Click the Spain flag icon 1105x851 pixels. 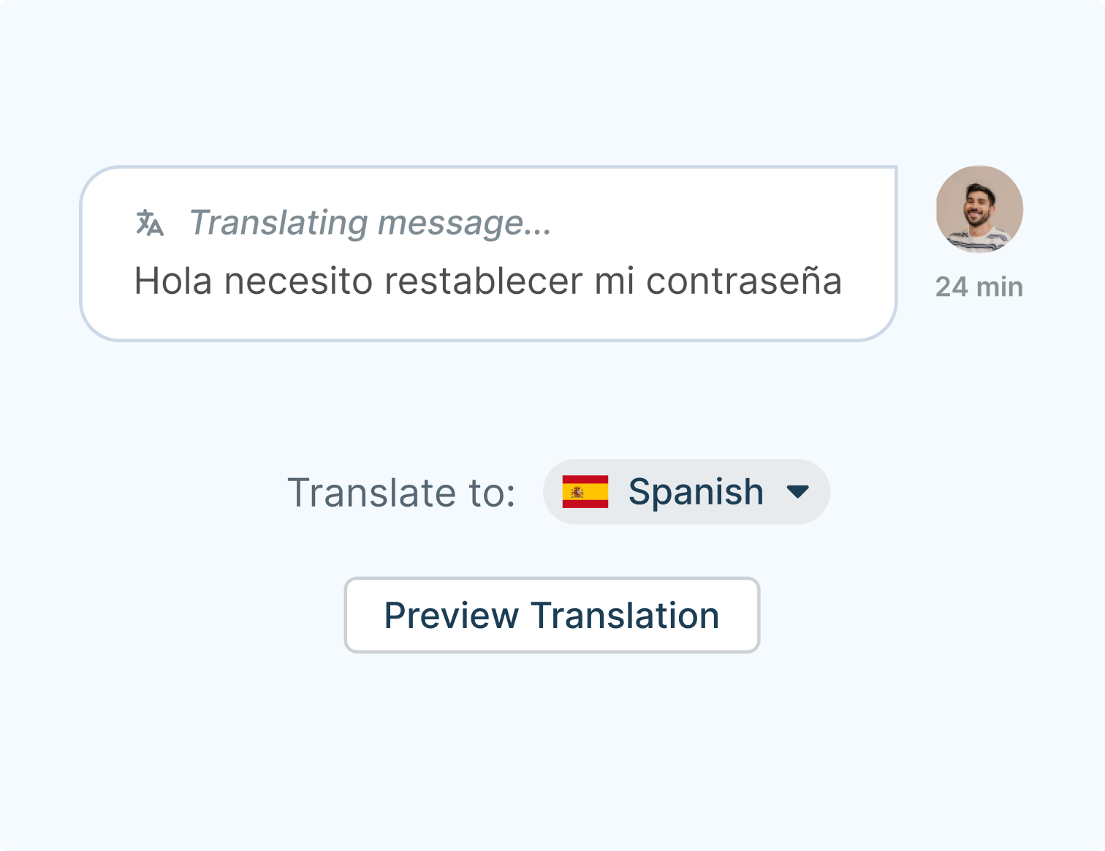coord(585,491)
